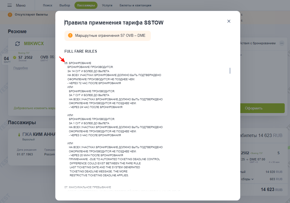Click the Оформить button
The image size is (290, 203).
coord(262,108)
